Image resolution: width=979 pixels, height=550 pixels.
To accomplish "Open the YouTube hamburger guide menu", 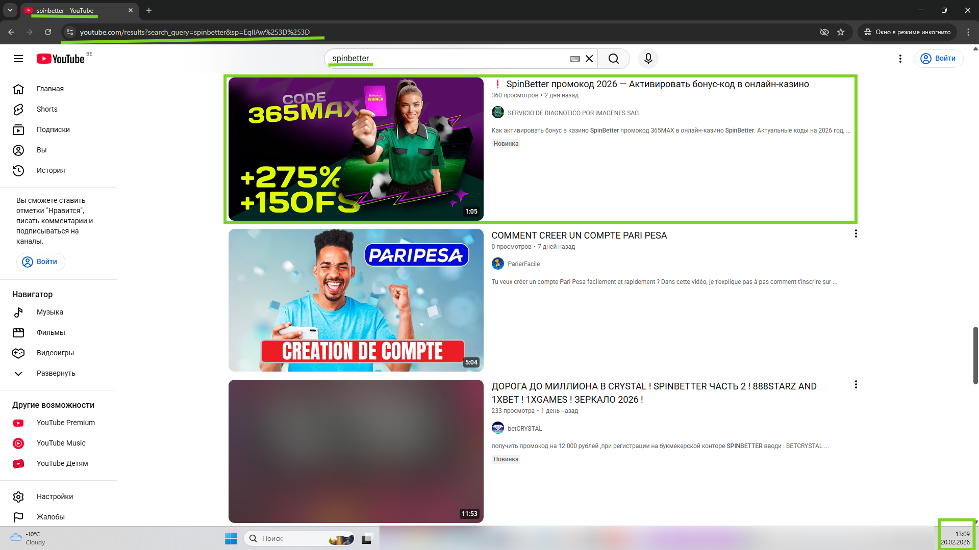I will point(18,59).
